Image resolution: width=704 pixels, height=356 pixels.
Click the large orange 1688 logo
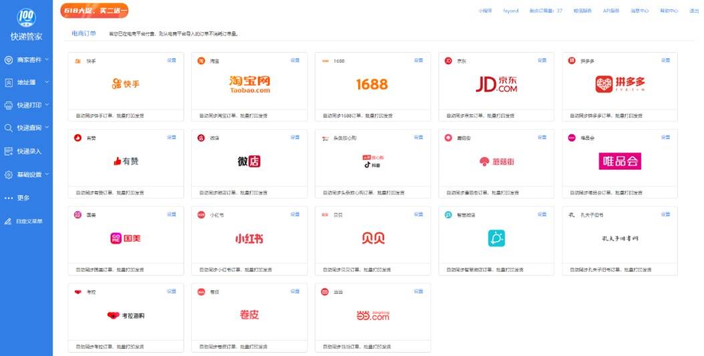tap(372, 84)
